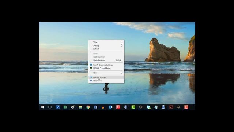Viewport: 234px width, 132px height.
Task: Open the green Camtasia icon on taskbar
Action: point(133,107)
